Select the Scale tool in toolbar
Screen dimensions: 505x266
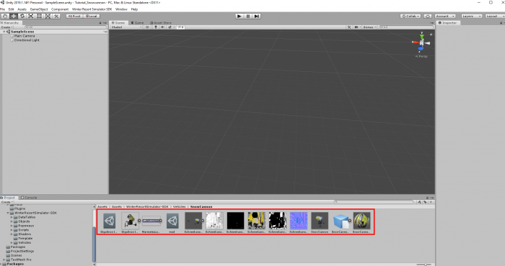31,16
